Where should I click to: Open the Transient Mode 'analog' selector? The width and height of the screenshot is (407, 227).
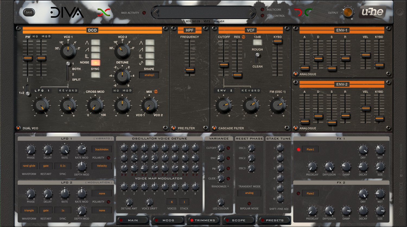coord(249,193)
